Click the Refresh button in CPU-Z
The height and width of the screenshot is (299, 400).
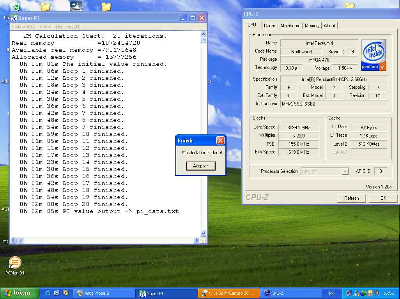click(351, 198)
